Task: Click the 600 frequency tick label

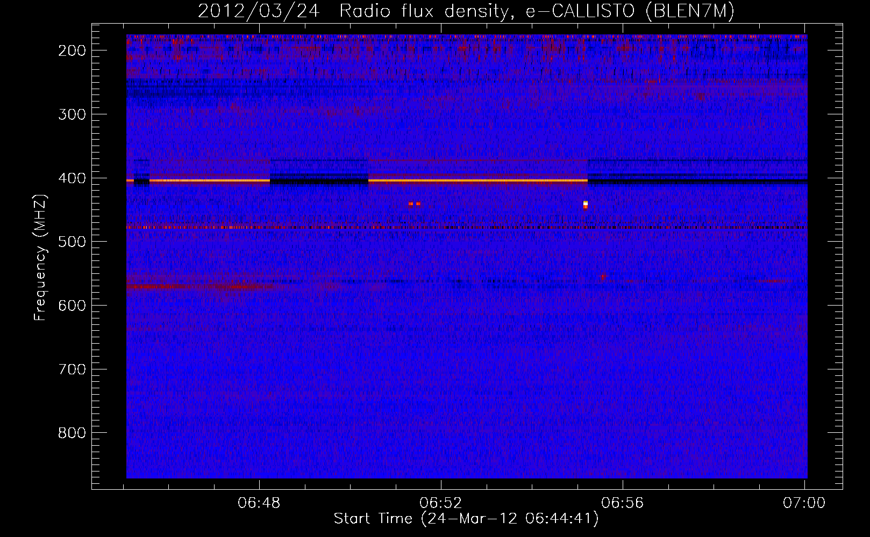Action: (72, 306)
